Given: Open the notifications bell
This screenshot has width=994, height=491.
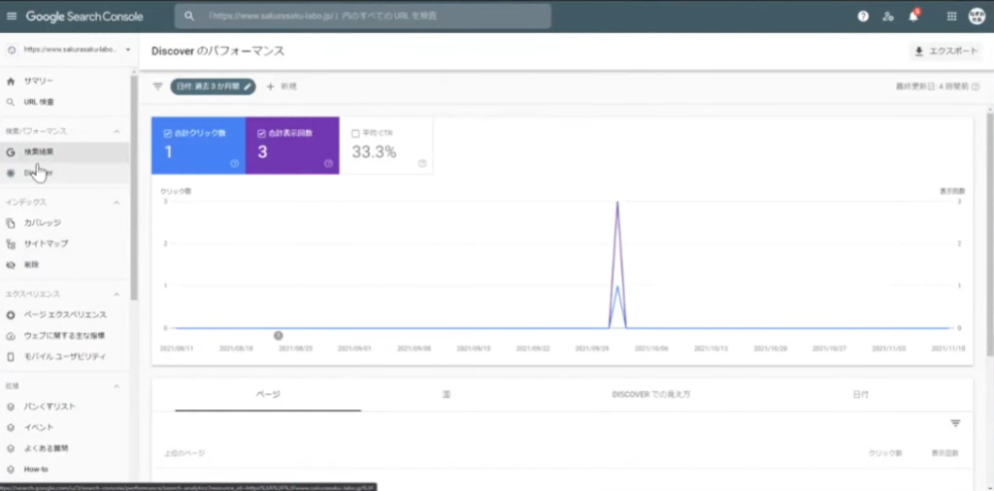Looking at the screenshot, I should pos(913,16).
